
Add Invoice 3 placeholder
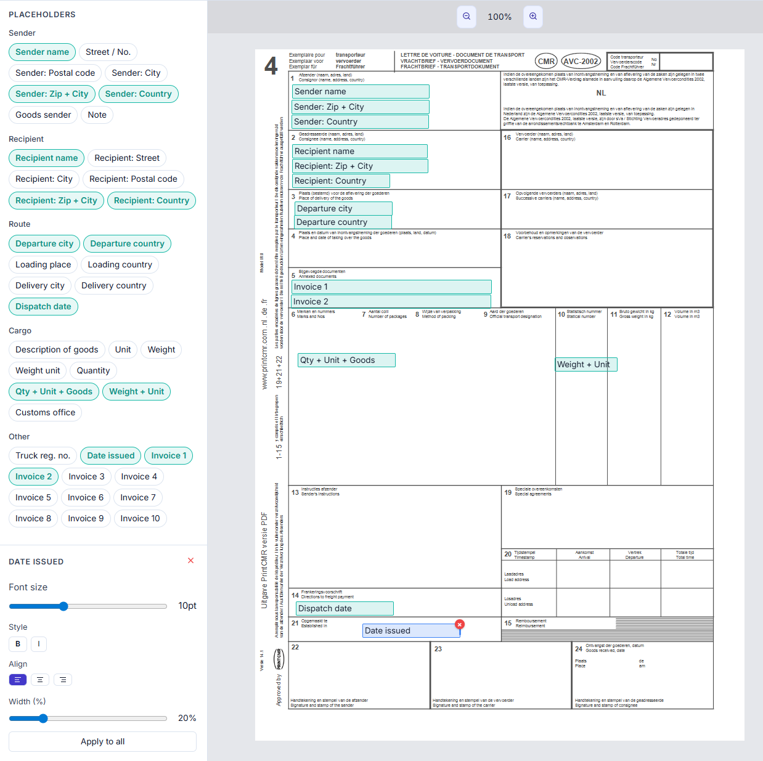86,476
